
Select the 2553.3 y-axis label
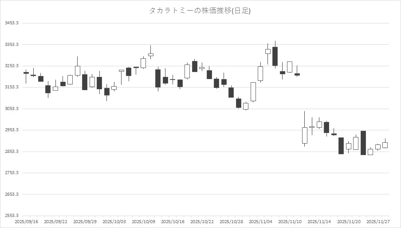(11, 216)
